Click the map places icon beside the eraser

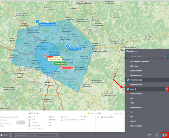157,135
